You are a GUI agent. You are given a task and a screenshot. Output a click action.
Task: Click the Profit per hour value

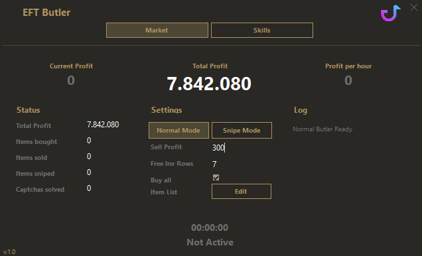[x=348, y=80]
